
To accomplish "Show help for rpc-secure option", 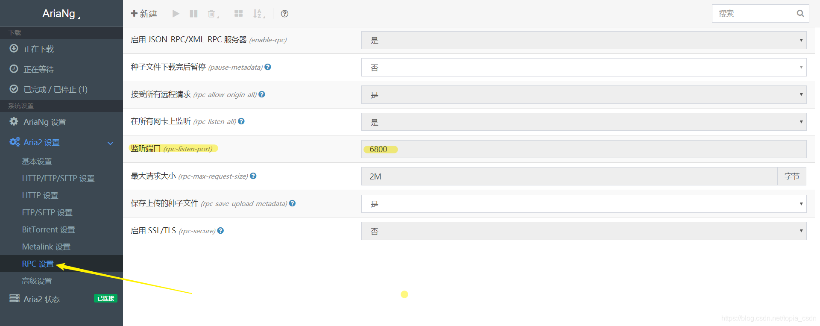I will (220, 231).
